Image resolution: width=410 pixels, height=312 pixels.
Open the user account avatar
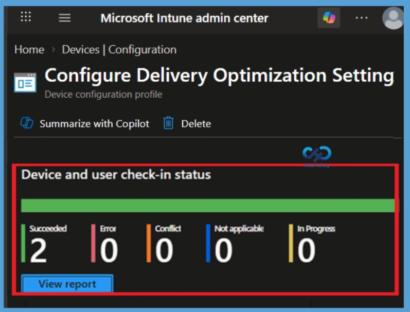[393, 19]
